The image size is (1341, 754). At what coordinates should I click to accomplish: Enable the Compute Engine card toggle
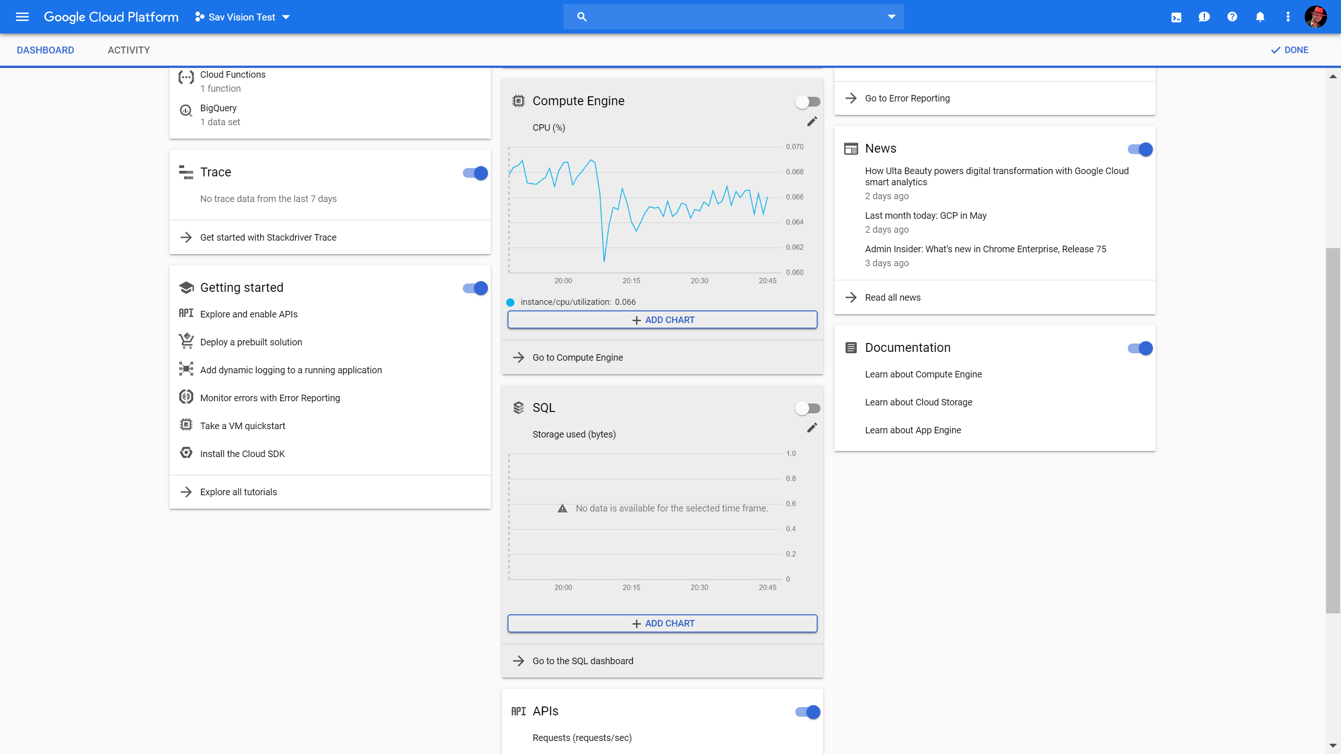click(x=807, y=101)
